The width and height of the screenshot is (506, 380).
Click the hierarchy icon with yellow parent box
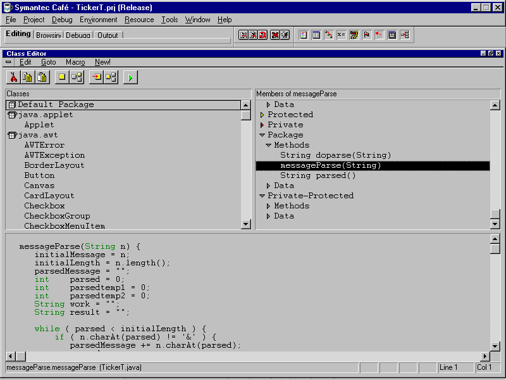point(111,77)
